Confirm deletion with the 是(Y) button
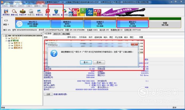The width and height of the screenshot is (185, 110). pyautogui.click(x=86, y=62)
